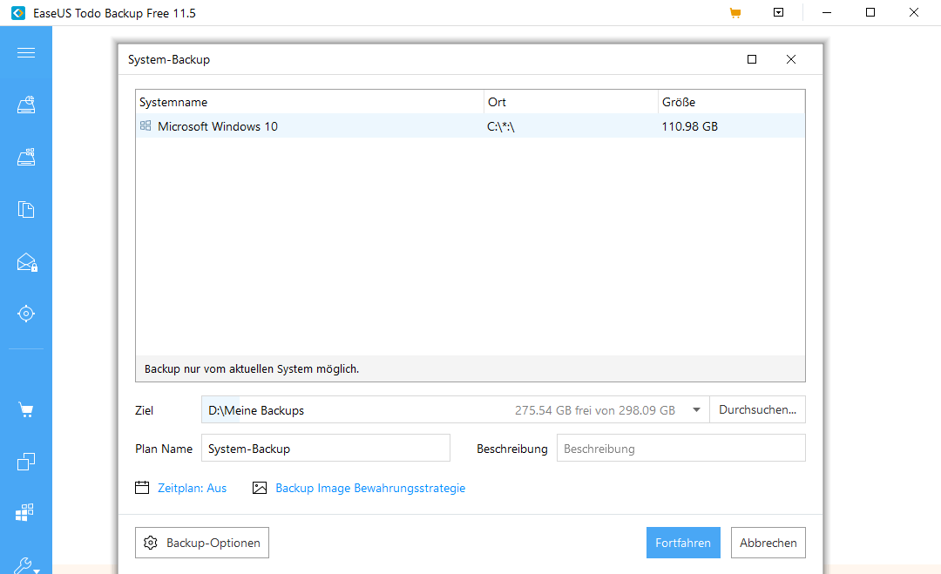The image size is (941, 574).
Task: Expand the Tools wrench menu
Action: point(26,564)
